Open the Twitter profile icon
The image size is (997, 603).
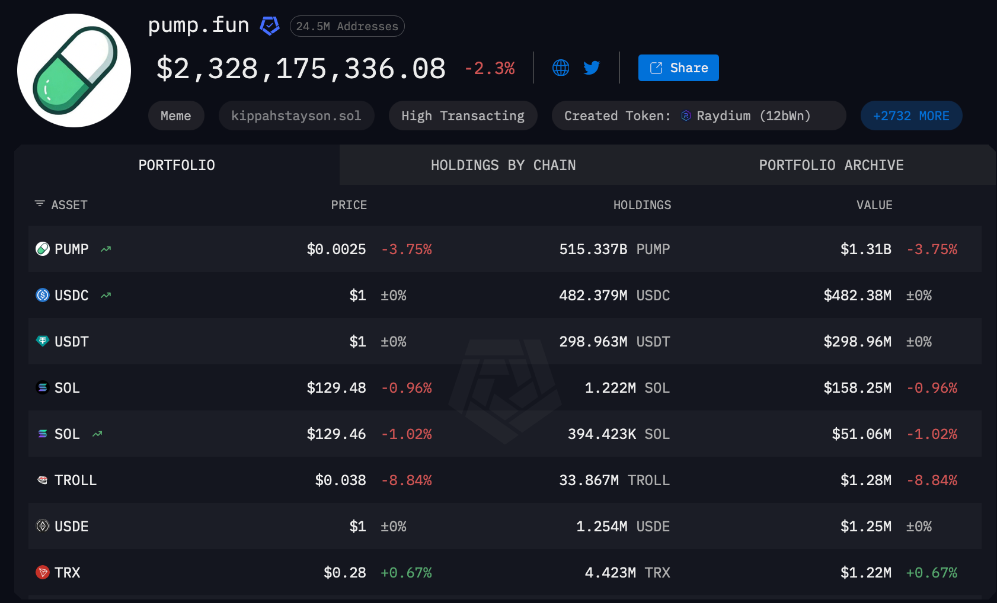[591, 68]
